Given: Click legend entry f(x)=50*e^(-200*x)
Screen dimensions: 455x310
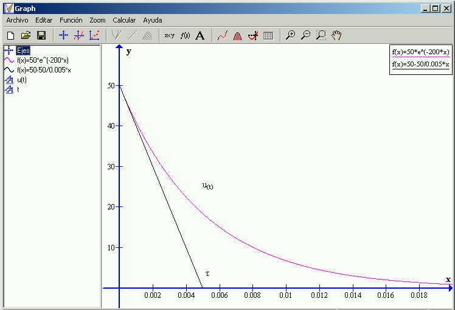Looking at the screenshot, I should coord(420,52).
